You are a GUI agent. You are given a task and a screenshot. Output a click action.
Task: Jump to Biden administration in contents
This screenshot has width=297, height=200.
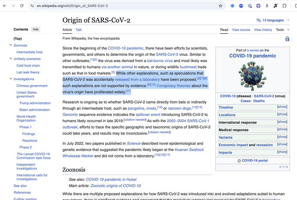point(35,110)
